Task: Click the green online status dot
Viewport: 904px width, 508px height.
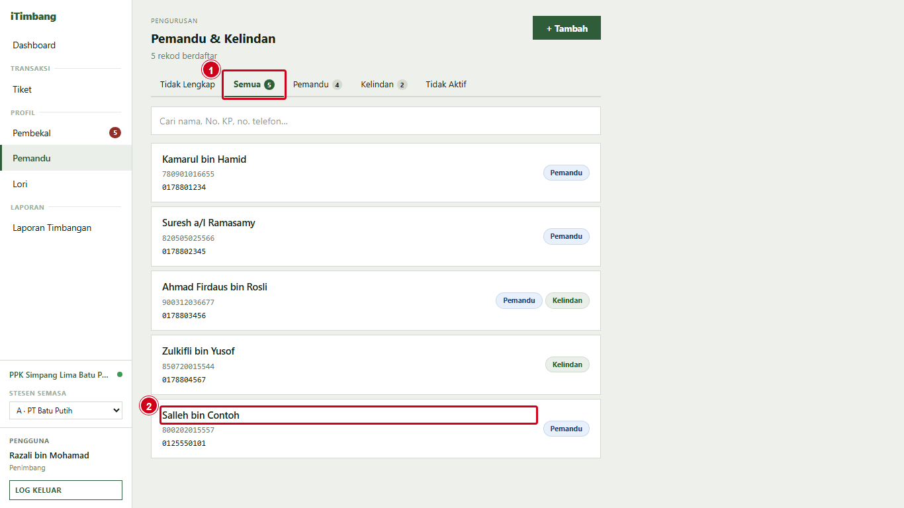Action: [120, 374]
